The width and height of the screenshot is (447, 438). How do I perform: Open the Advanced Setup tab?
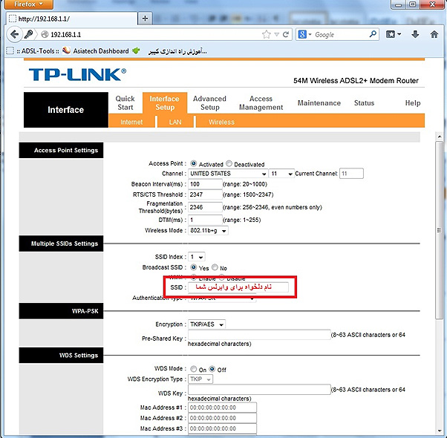click(209, 103)
